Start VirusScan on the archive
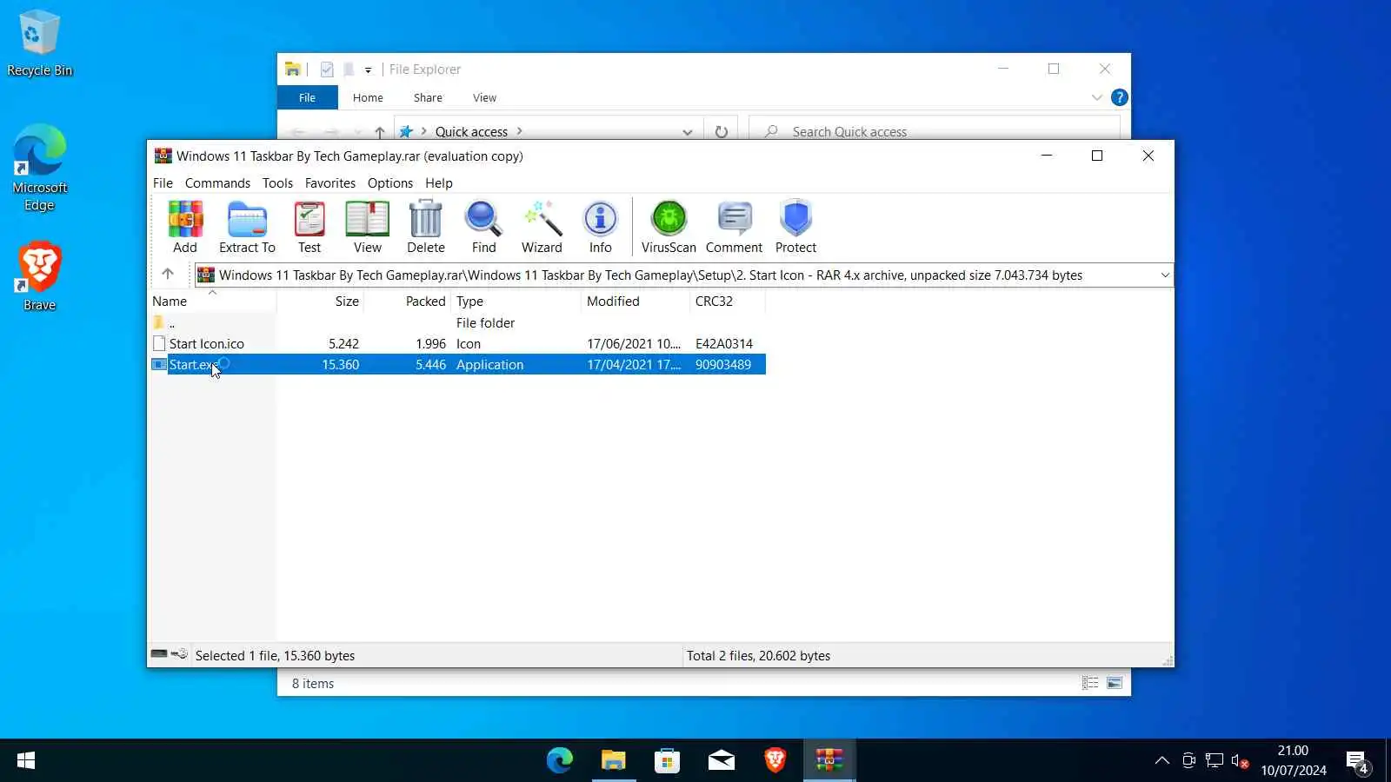The width and height of the screenshot is (1391, 782). click(x=669, y=227)
